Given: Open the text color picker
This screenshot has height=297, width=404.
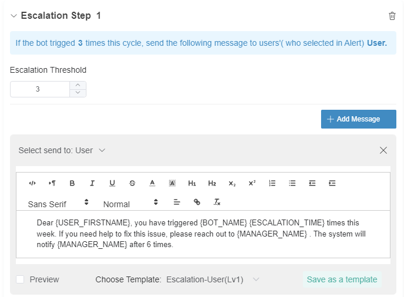Looking at the screenshot, I should click(152, 183).
